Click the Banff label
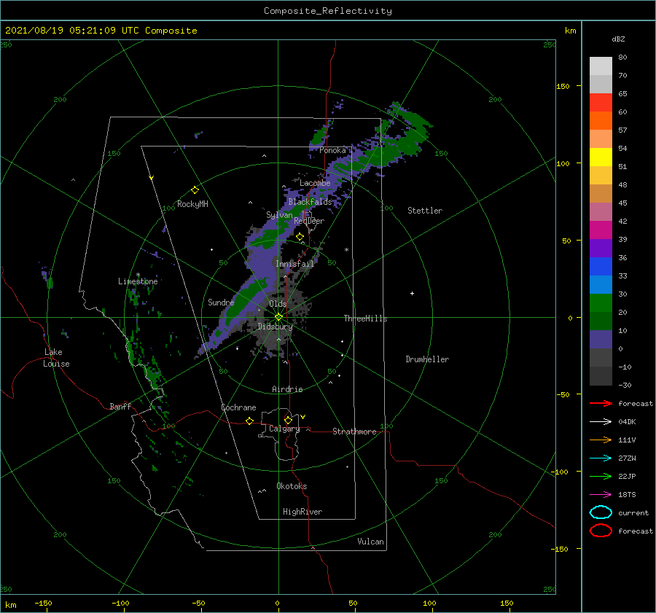The image size is (656, 613). 120,407
